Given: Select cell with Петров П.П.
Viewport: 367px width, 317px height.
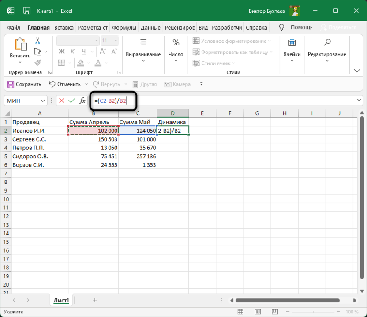Looking at the screenshot, I should [x=40, y=148].
